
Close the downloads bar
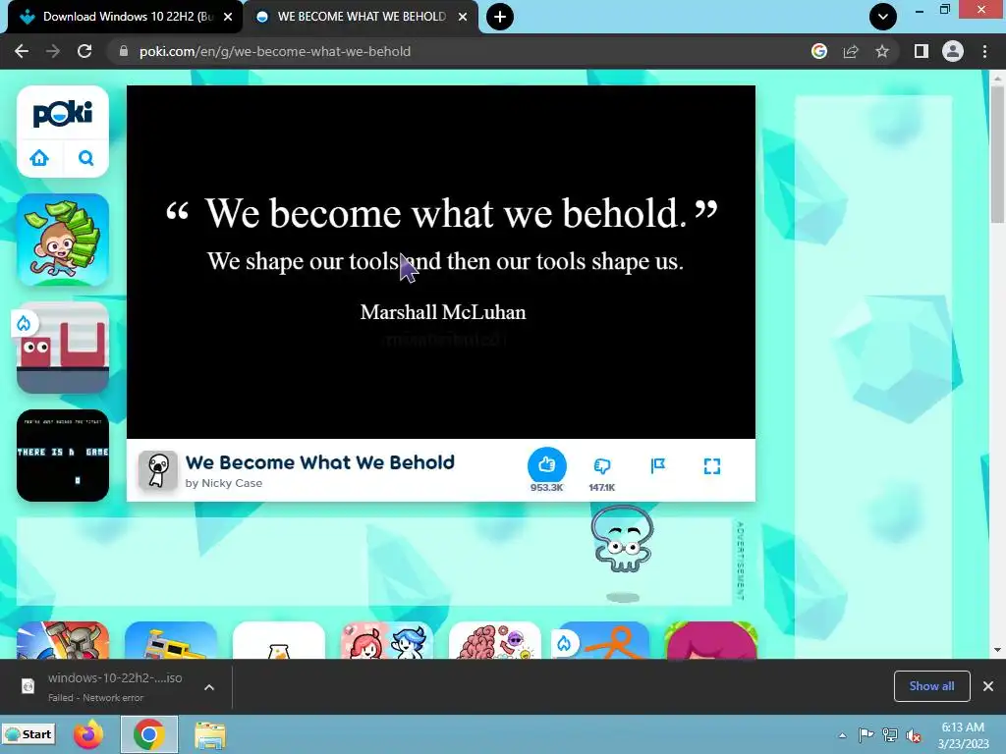coord(988,686)
